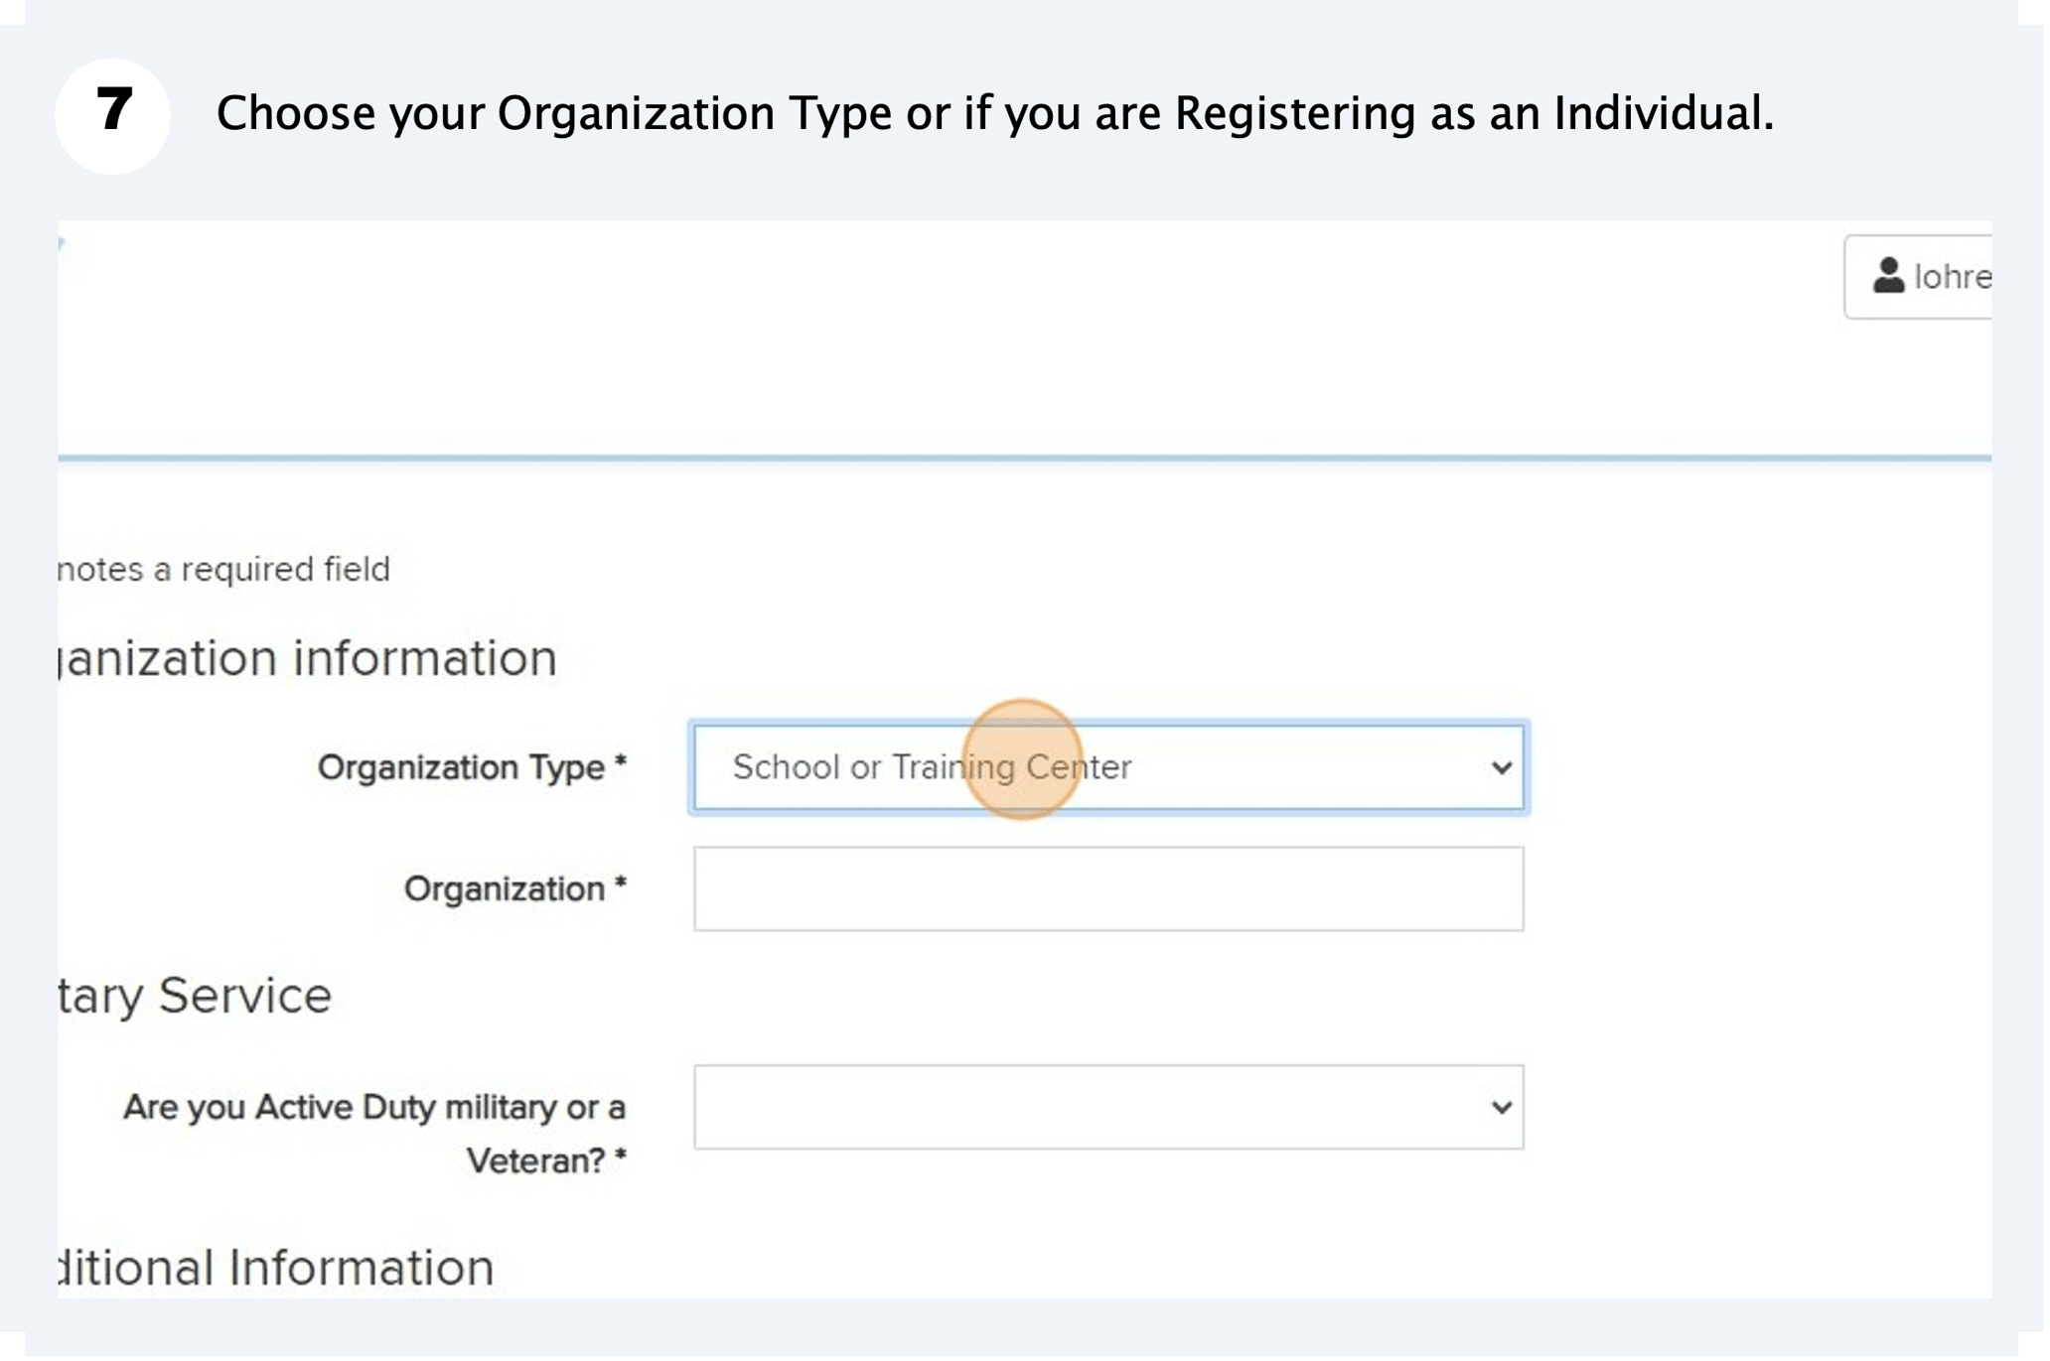
Task: Click the Organization Type field label
Action: [472, 766]
